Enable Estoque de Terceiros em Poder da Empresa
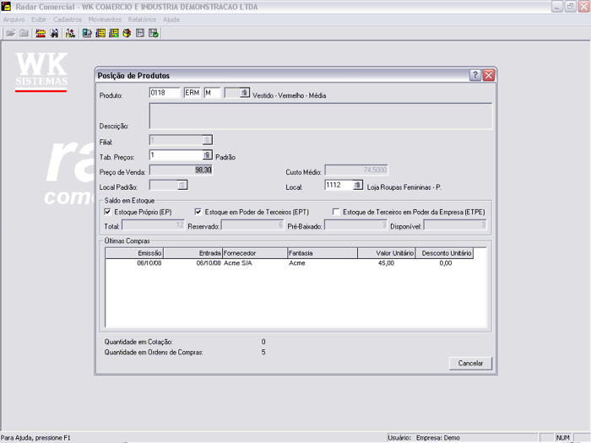The width and height of the screenshot is (591, 443). click(336, 212)
